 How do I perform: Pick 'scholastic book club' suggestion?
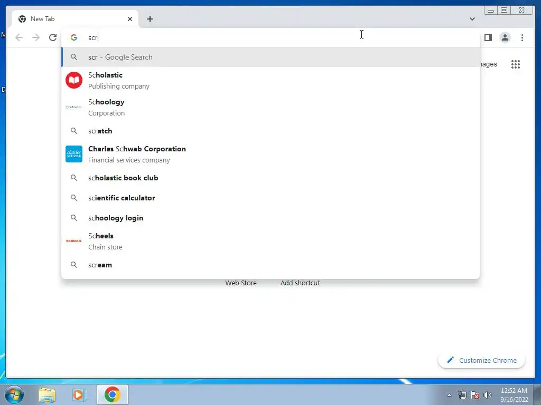click(270, 178)
